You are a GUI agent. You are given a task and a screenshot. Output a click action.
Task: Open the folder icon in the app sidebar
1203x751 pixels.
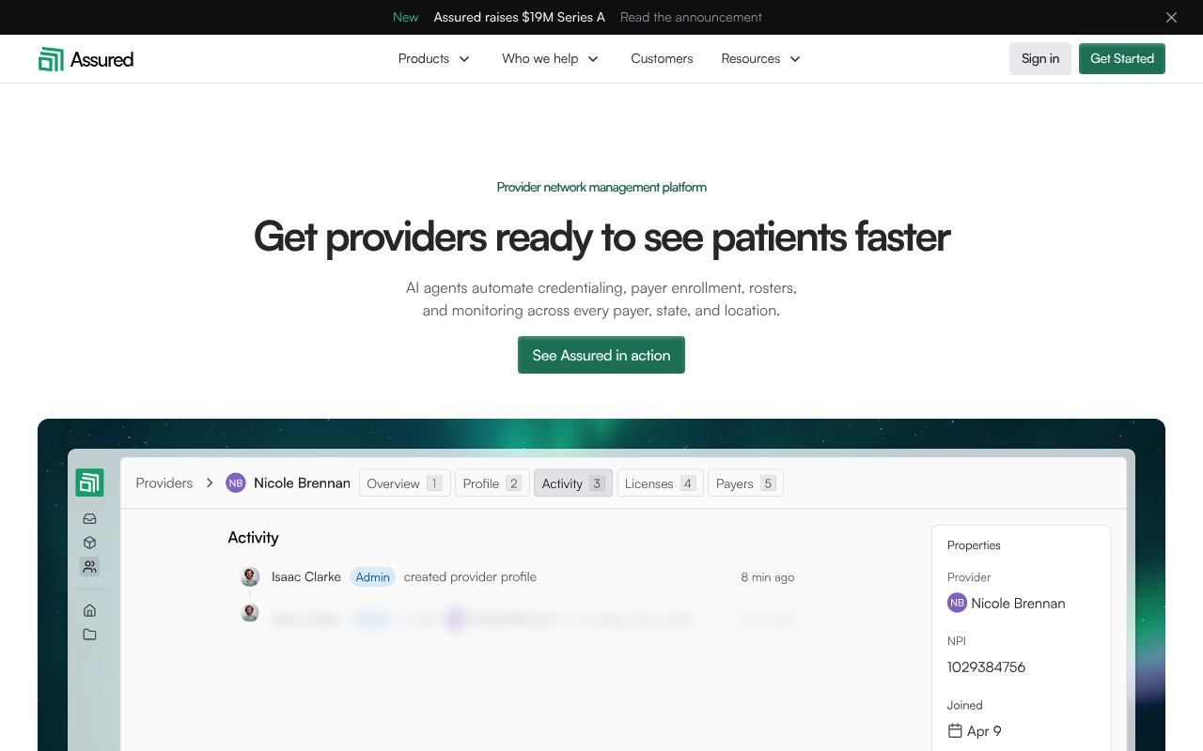[89, 635]
